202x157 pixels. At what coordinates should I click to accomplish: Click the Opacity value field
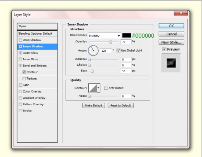pyautogui.click(x=126, y=42)
